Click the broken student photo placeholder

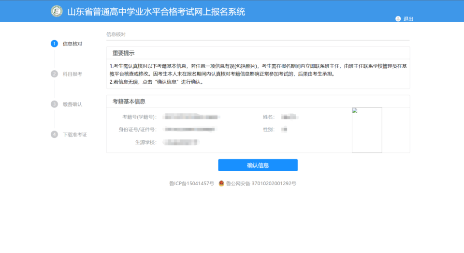tap(367, 130)
